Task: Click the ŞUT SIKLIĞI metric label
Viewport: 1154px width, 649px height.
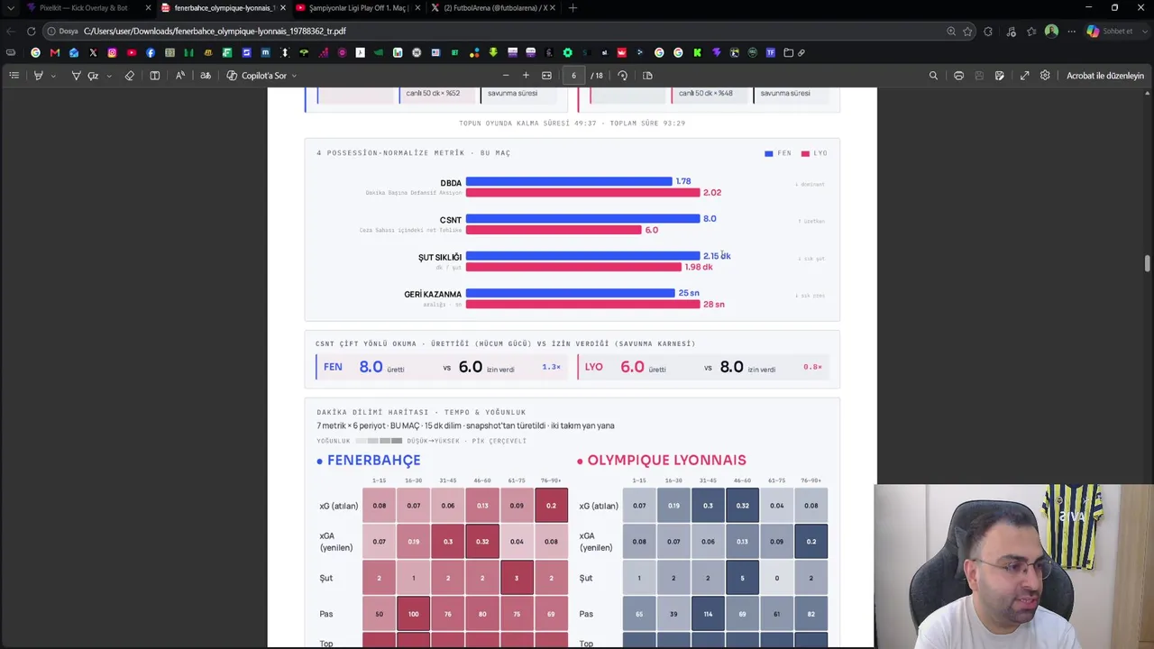Action: click(x=440, y=257)
